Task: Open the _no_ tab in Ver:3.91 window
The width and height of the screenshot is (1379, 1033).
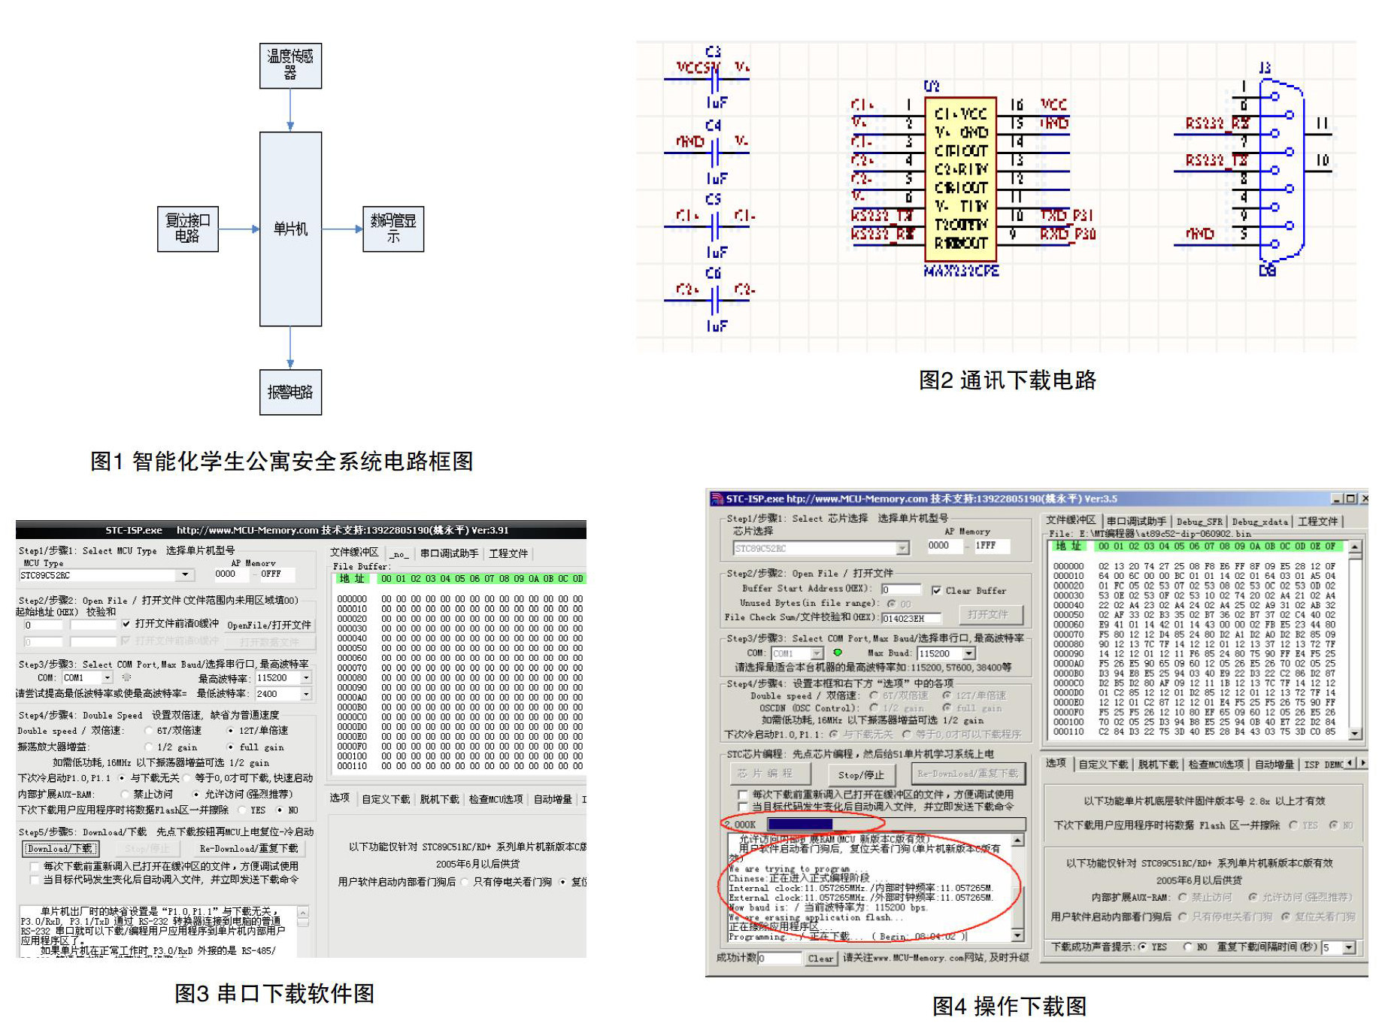Action: 399,554
